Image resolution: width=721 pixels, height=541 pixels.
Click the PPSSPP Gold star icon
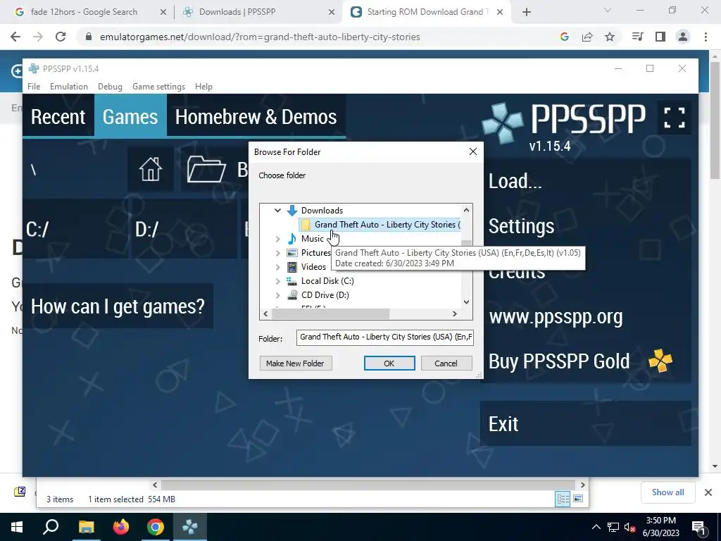(x=660, y=361)
